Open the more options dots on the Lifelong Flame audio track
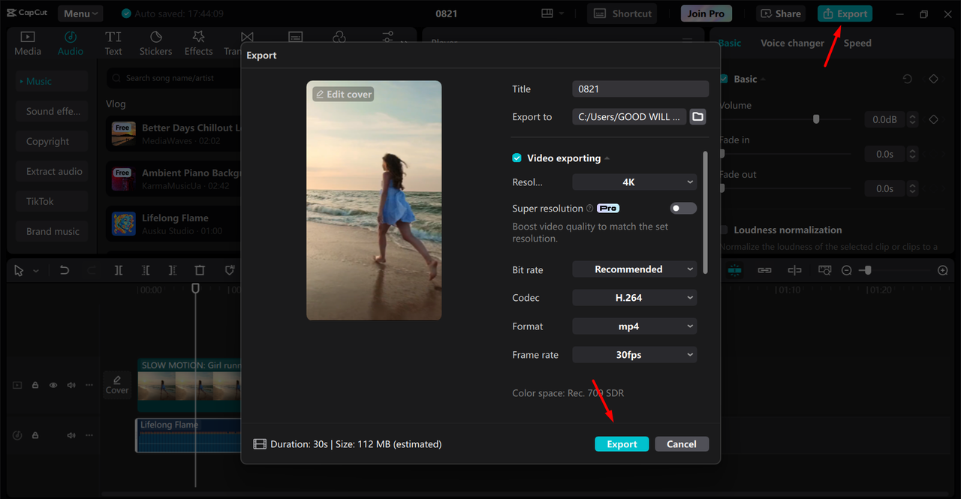The height and width of the screenshot is (499, 961). point(89,435)
